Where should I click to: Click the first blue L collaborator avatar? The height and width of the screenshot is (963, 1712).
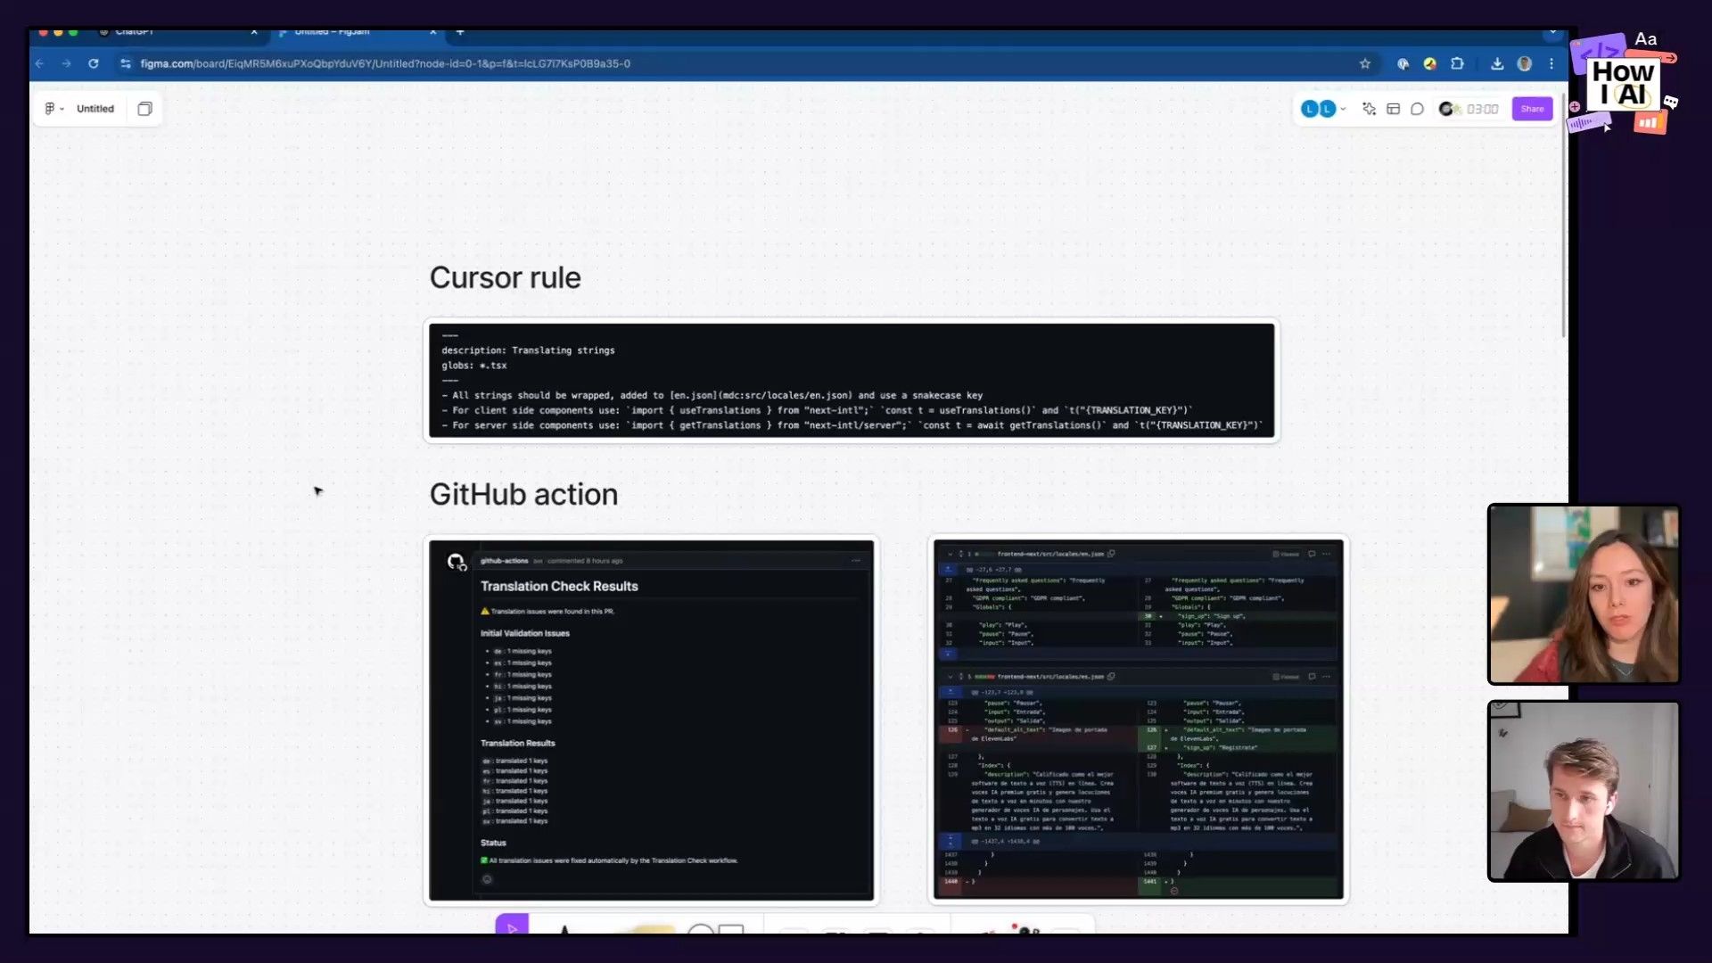tap(1309, 109)
